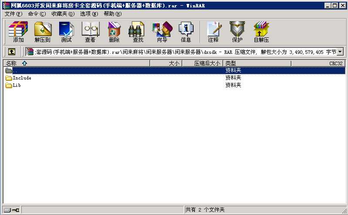Viewport: 348px width, 215px height.
Task: Click 资料夹 type in Lib row
Action: [x=233, y=85]
